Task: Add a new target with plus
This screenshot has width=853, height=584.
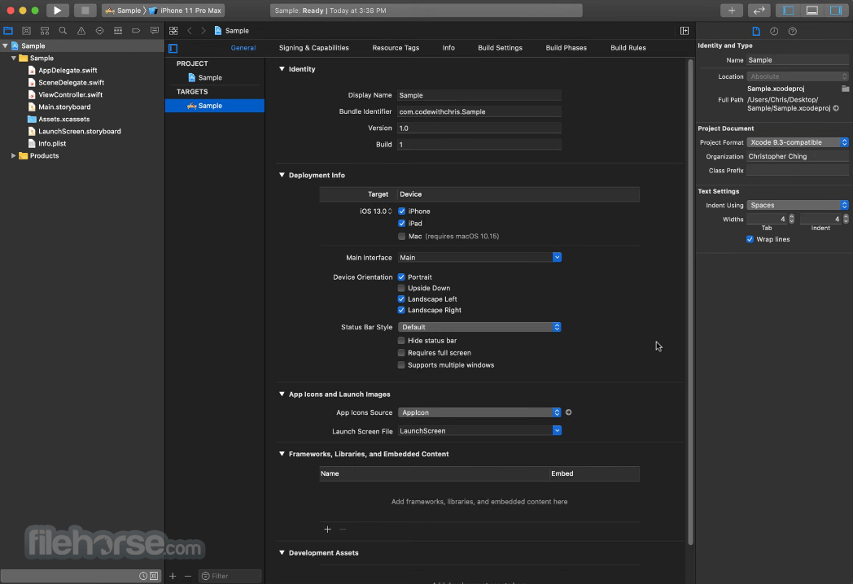Action: click(173, 576)
